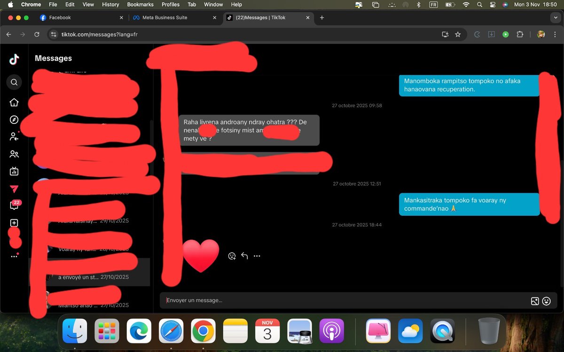Open the Explore compass icon
This screenshot has width=564, height=352.
click(x=14, y=120)
